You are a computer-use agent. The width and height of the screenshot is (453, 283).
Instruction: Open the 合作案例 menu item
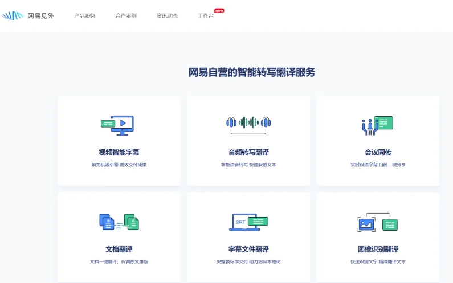point(125,16)
